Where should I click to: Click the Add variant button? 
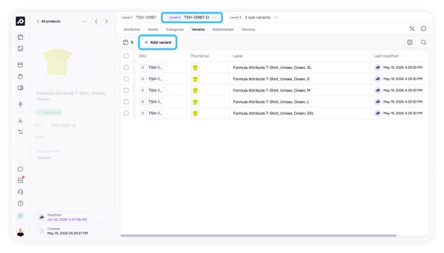(x=158, y=42)
